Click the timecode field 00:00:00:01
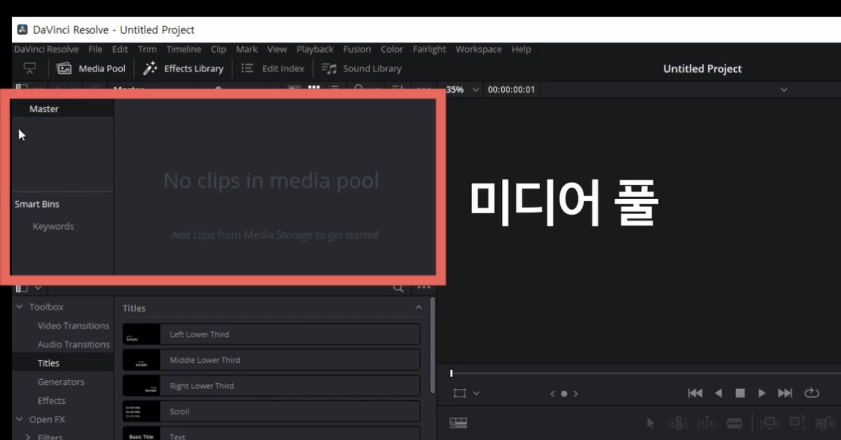841x440 pixels. click(x=511, y=90)
